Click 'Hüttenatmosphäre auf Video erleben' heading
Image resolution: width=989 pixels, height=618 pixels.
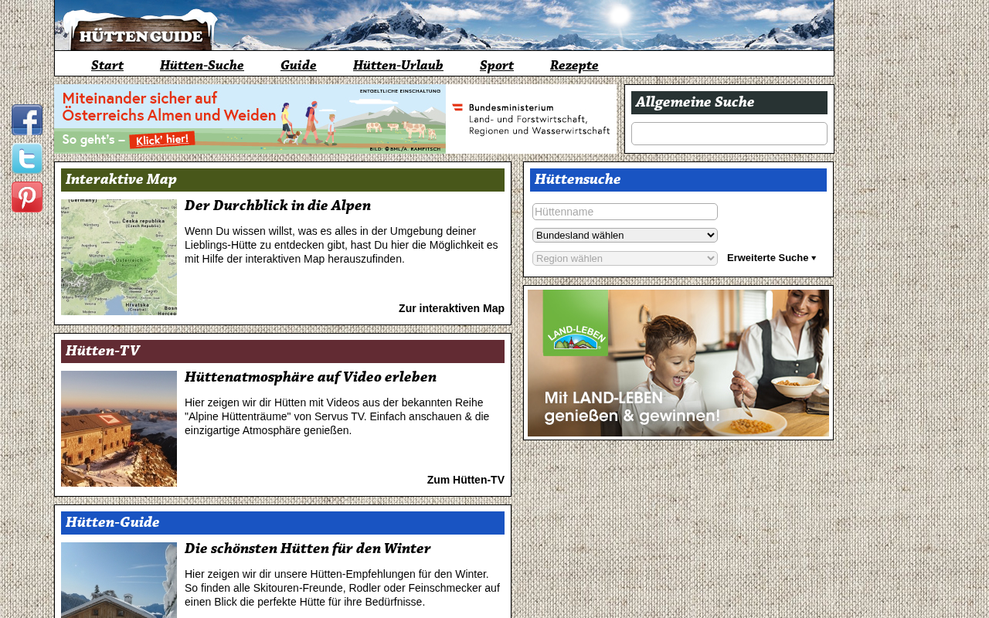pos(311,377)
